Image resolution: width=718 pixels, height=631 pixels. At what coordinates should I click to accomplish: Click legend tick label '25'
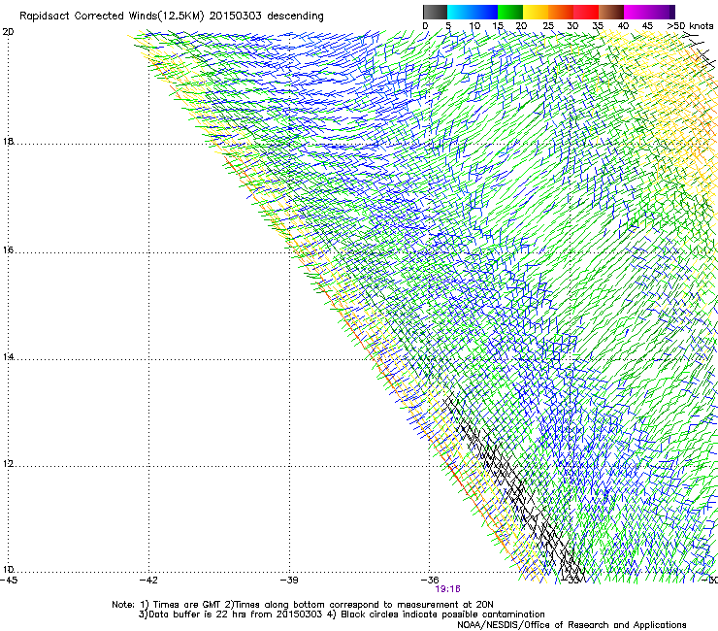point(548,26)
